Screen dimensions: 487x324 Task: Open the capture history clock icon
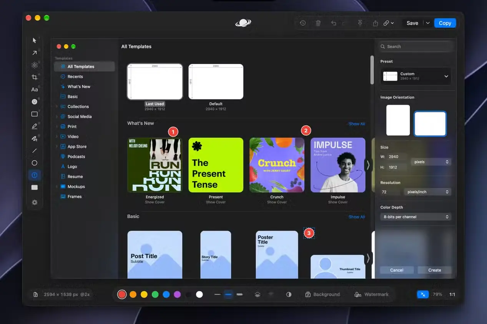303,23
